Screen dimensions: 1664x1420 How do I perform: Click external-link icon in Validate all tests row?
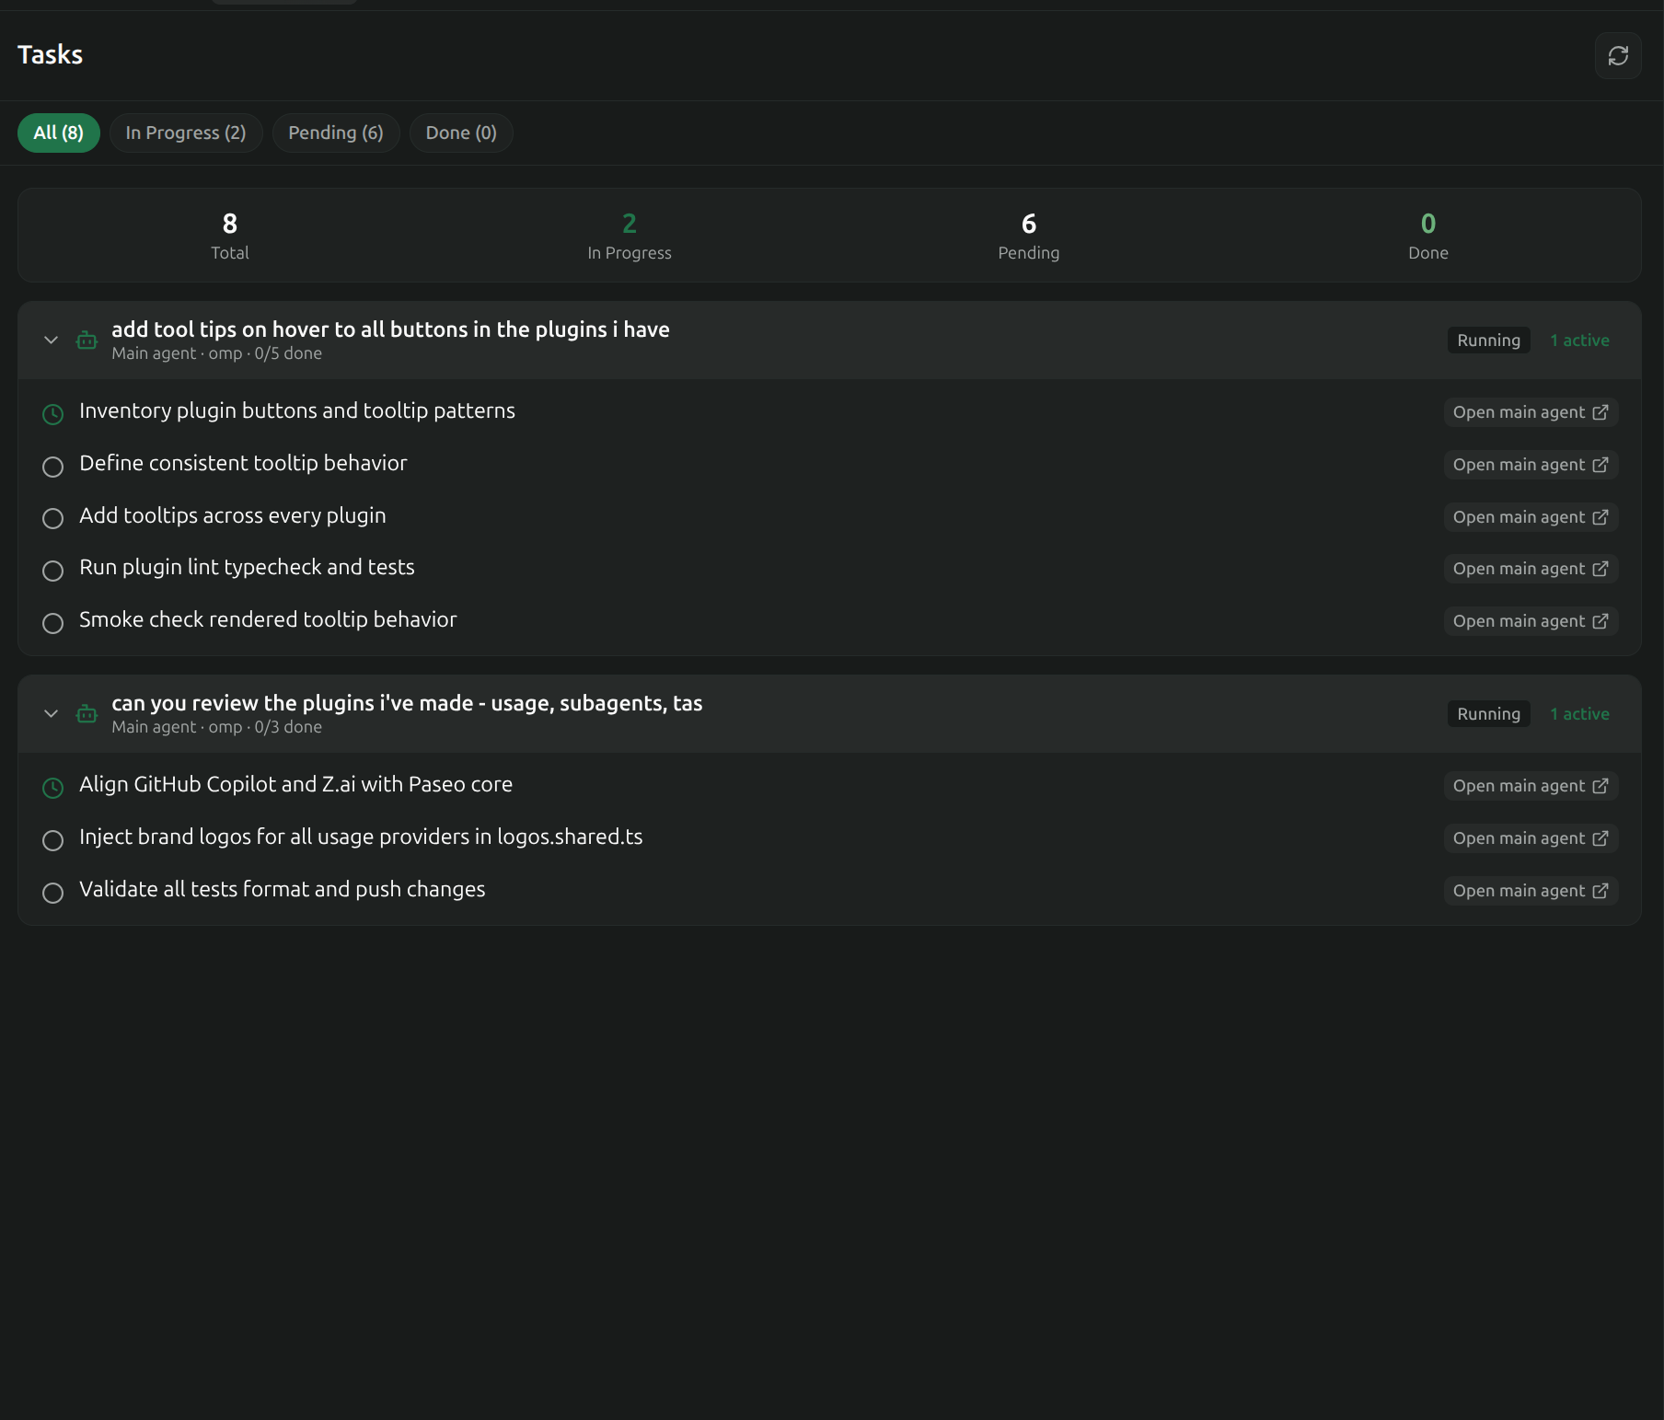coord(1600,891)
